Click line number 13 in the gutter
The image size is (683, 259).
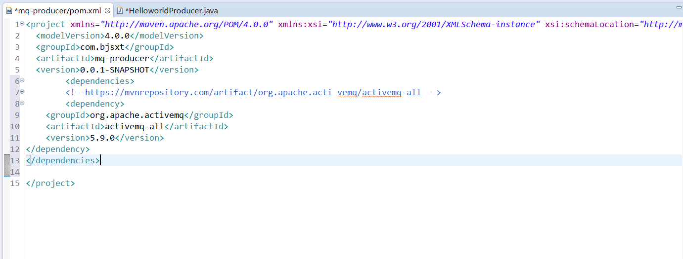point(15,160)
